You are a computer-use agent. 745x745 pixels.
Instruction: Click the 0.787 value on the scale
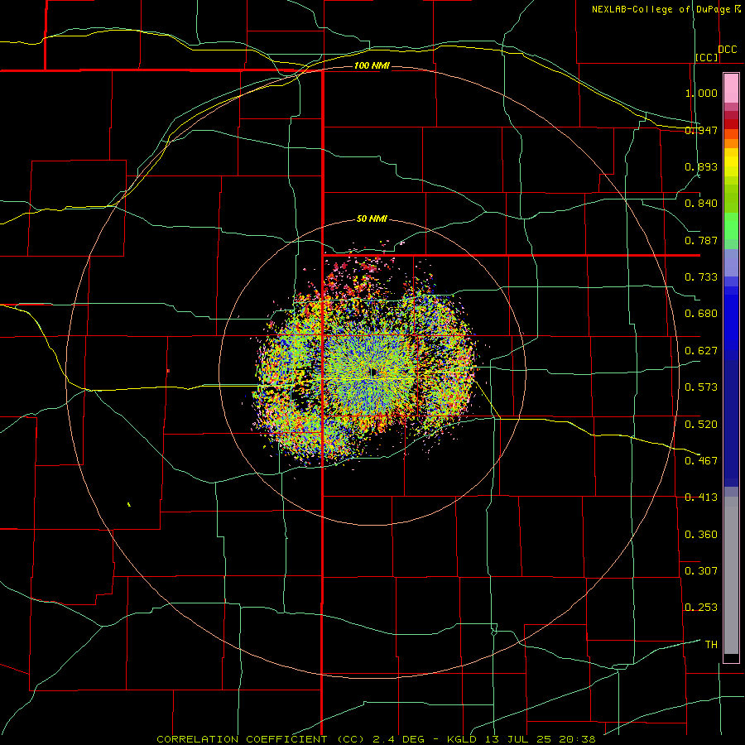(x=701, y=240)
